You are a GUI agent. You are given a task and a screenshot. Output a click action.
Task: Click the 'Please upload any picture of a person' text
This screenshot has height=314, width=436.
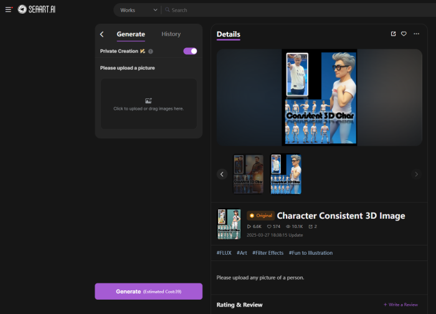[260, 278]
